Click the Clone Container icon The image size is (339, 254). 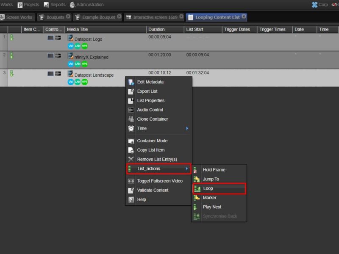131,119
